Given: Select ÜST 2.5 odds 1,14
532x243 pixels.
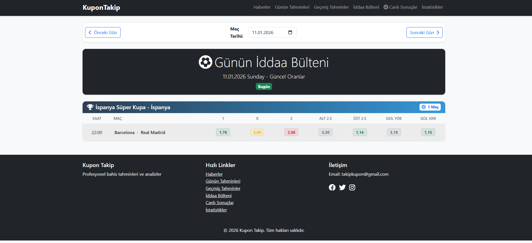Looking at the screenshot, I should tap(360, 132).
